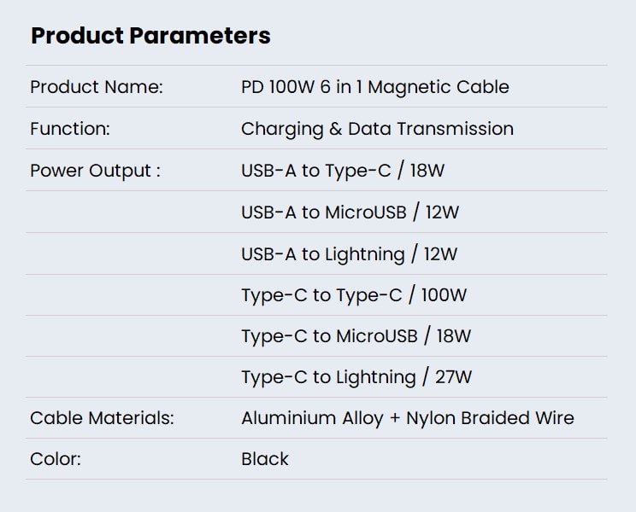The width and height of the screenshot is (636, 512).
Task: Select the Function label
Action: click(x=70, y=129)
